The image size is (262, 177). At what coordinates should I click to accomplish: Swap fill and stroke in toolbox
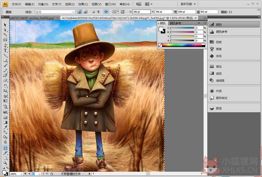click(7, 168)
